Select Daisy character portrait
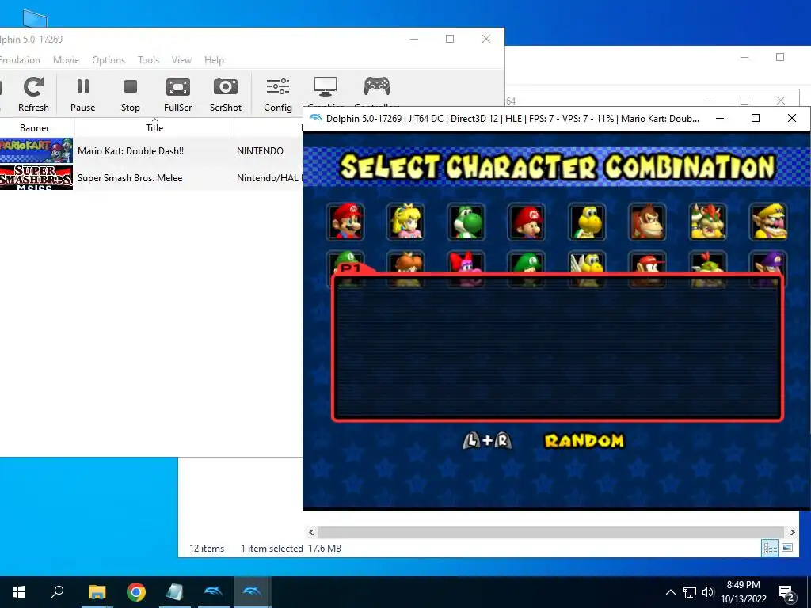The image size is (811, 608). coord(405,262)
